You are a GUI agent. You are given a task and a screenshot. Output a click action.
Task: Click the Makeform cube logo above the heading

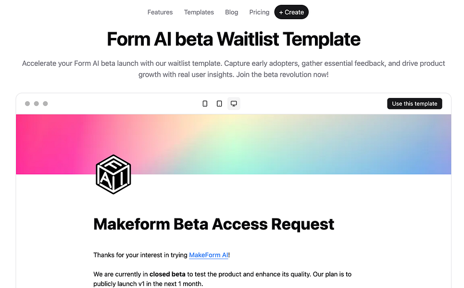113,174
